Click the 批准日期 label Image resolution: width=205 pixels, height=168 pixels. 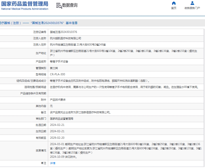tap(41, 125)
